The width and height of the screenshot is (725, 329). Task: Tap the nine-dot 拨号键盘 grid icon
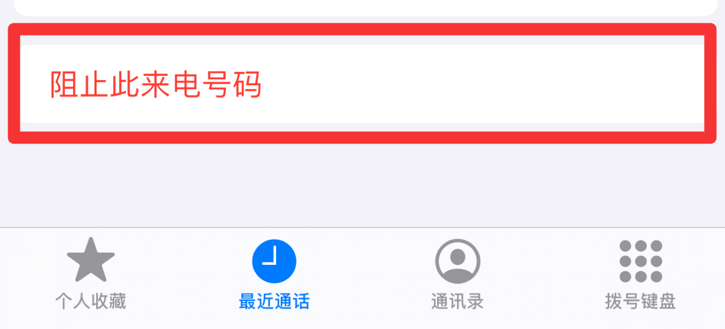(x=641, y=261)
